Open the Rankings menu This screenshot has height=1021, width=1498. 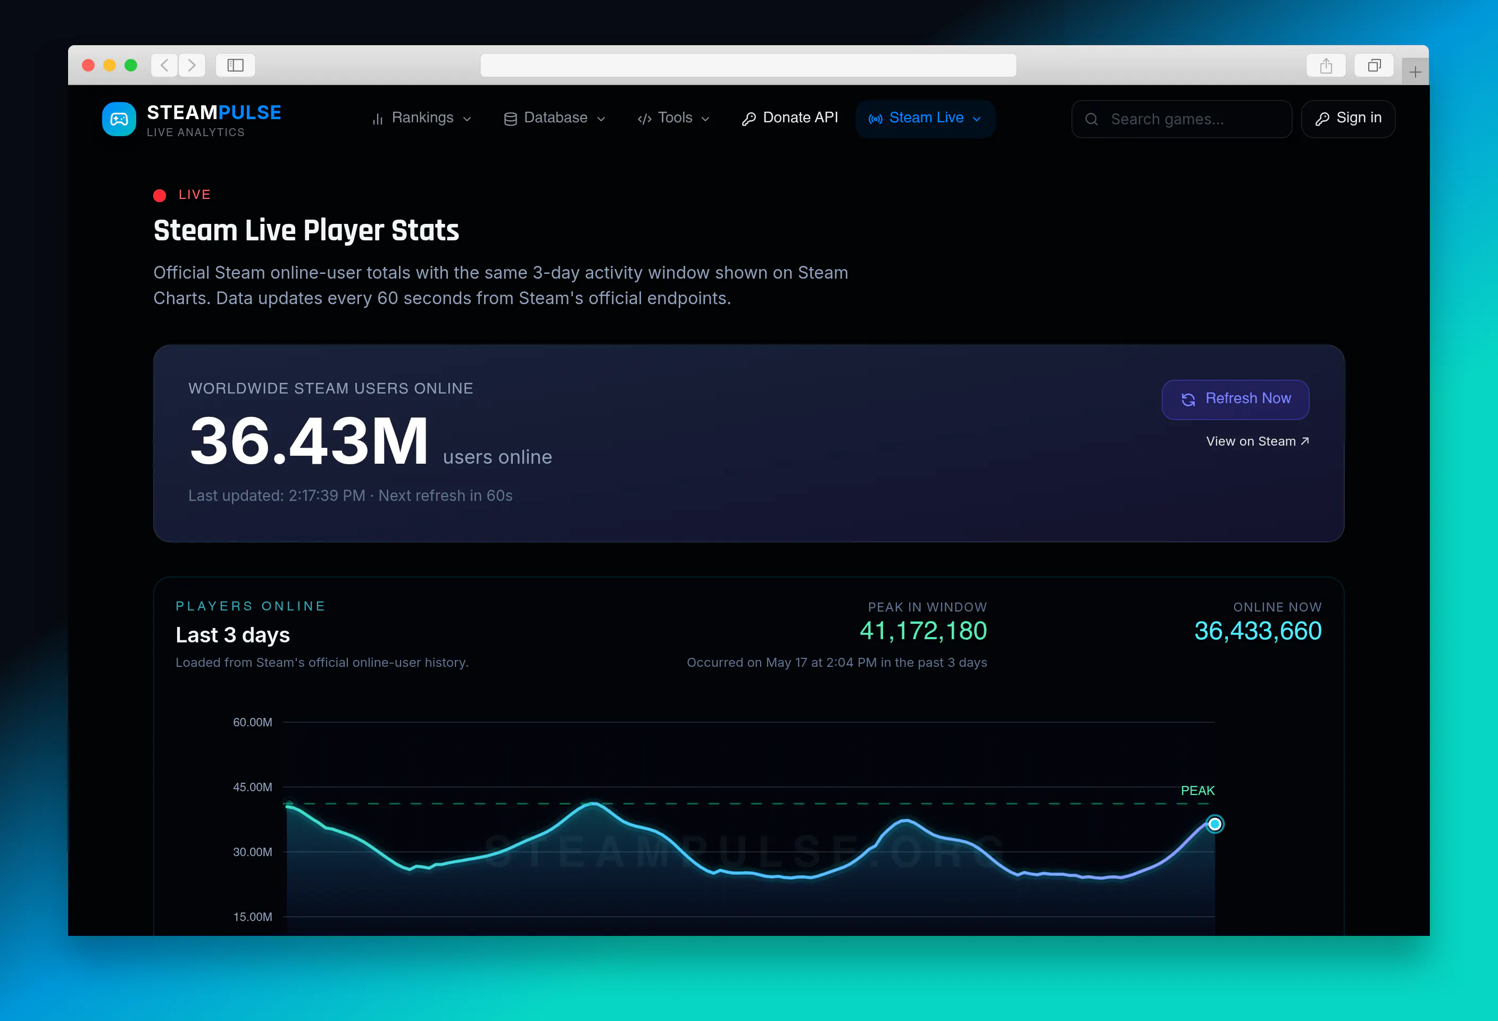(422, 119)
